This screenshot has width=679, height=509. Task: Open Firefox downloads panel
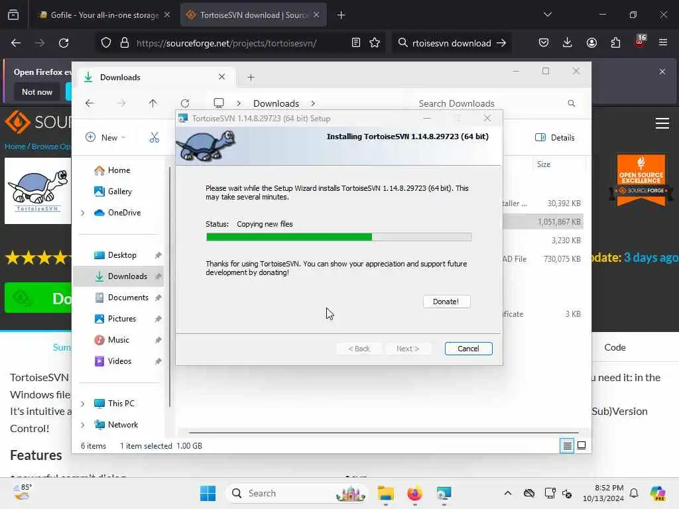click(x=568, y=43)
